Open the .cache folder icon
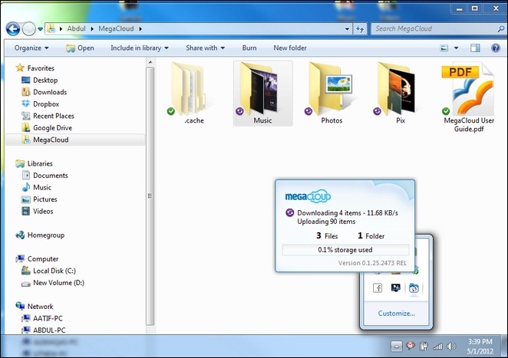Image resolution: width=508 pixels, height=358 pixels. click(x=189, y=89)
